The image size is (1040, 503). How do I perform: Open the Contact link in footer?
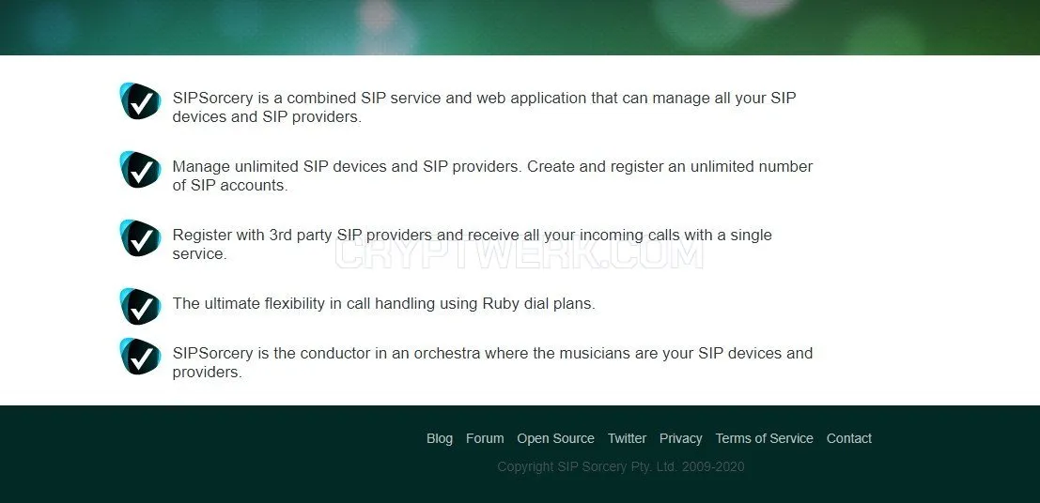849,438
